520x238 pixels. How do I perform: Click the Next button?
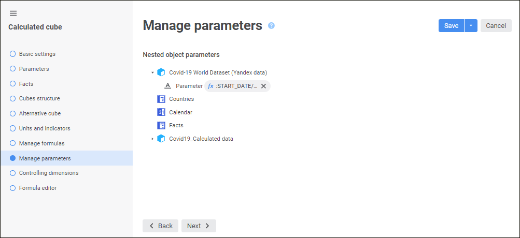[199, 226]
